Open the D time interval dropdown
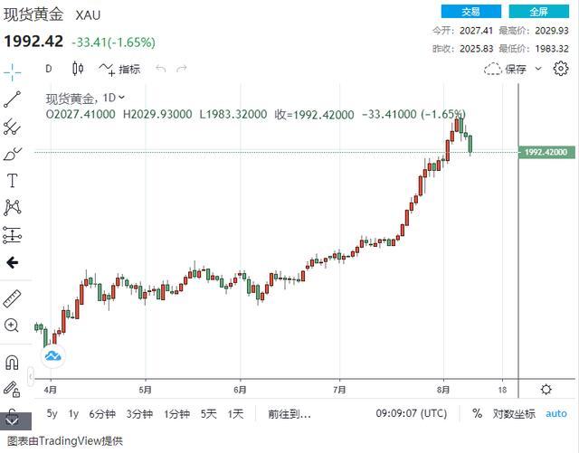579x453 pixels. (x=49, y=69)
